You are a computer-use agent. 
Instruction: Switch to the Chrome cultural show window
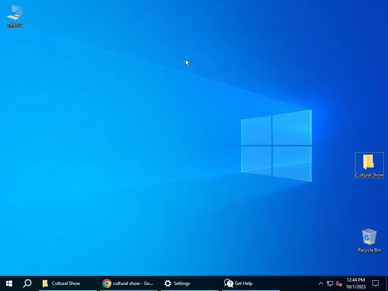129,283
